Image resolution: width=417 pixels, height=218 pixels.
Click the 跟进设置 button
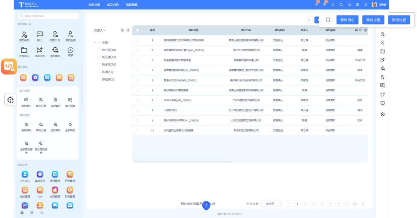coord(399,20)
